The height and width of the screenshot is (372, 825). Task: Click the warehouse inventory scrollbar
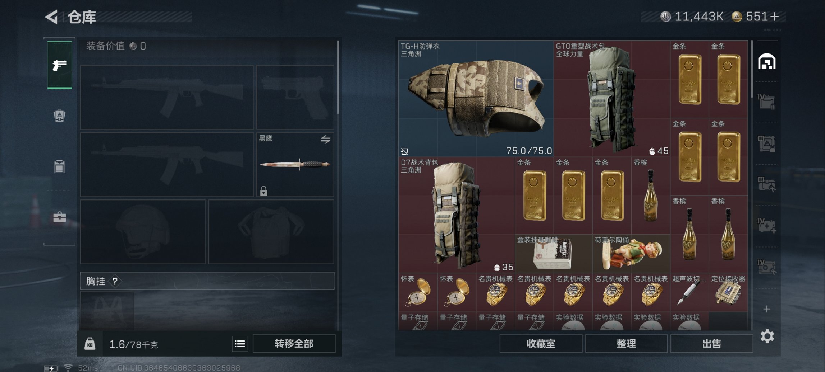pyautogui.click(x=752, y=69)
